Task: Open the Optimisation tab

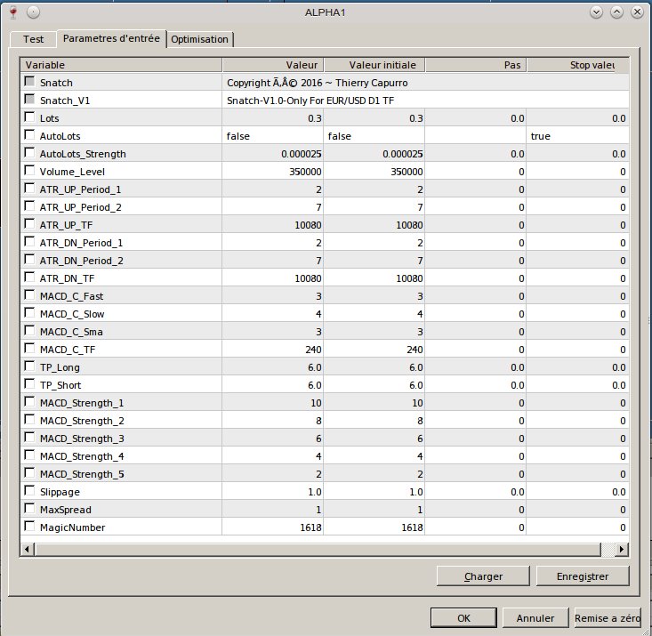Action: tap(200, 40)
